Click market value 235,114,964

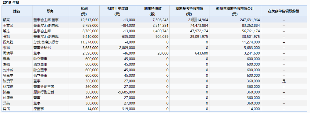click(198, 20)
